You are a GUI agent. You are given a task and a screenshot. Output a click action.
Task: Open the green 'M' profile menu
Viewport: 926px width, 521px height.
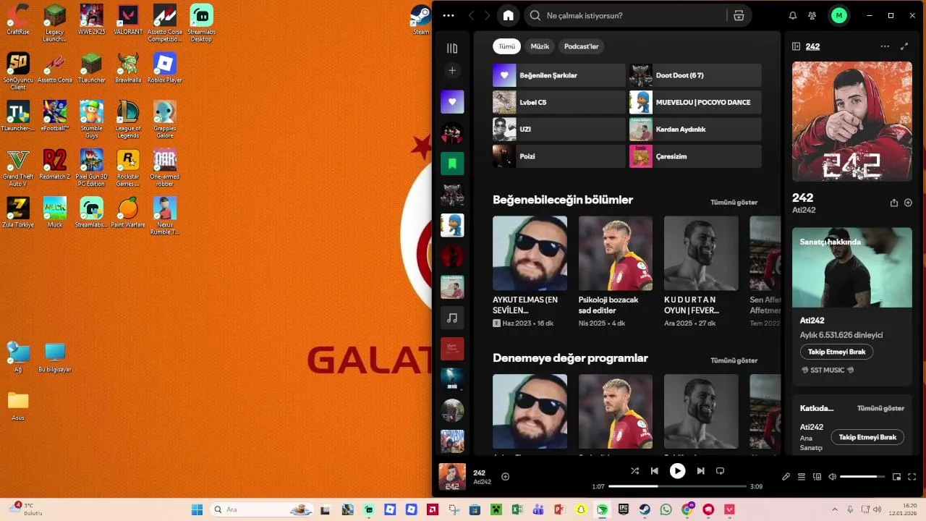[839, 15]
